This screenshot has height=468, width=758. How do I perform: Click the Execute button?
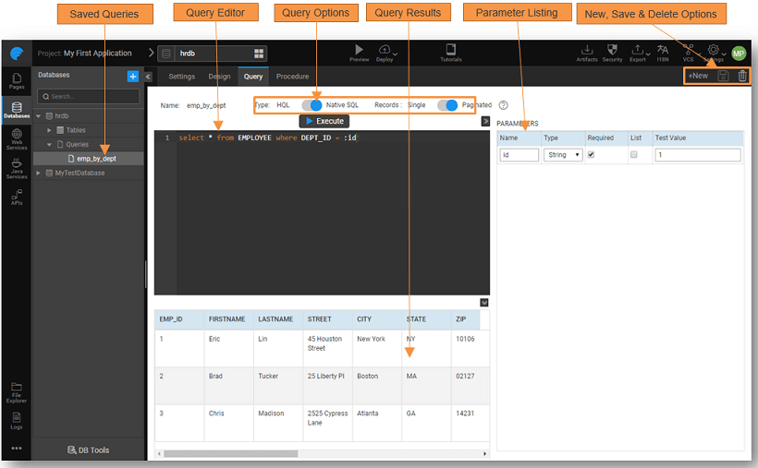[x=324, y=121]
